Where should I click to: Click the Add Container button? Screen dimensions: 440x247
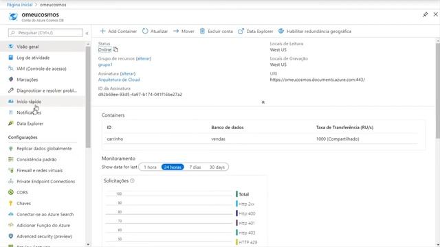click(x=118, y=31)
